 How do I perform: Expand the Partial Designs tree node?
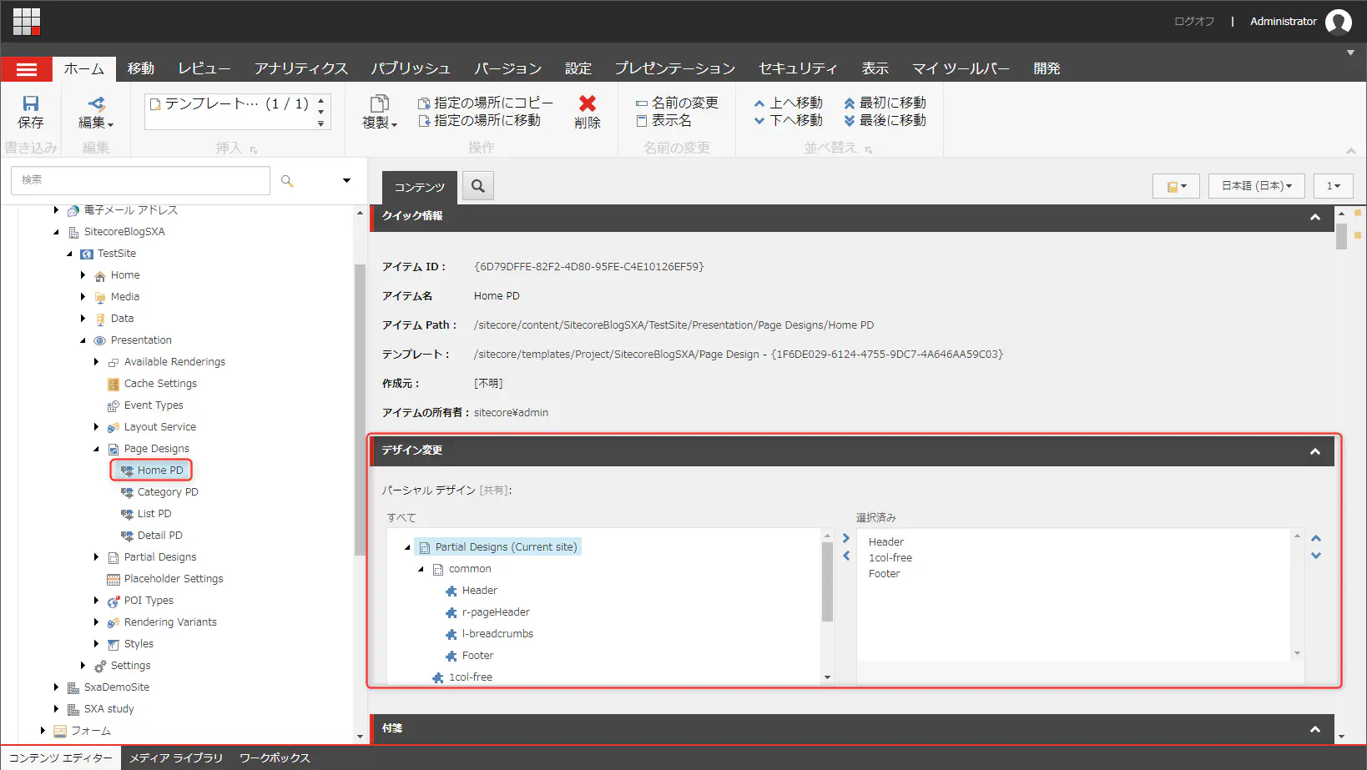[96, 556]
